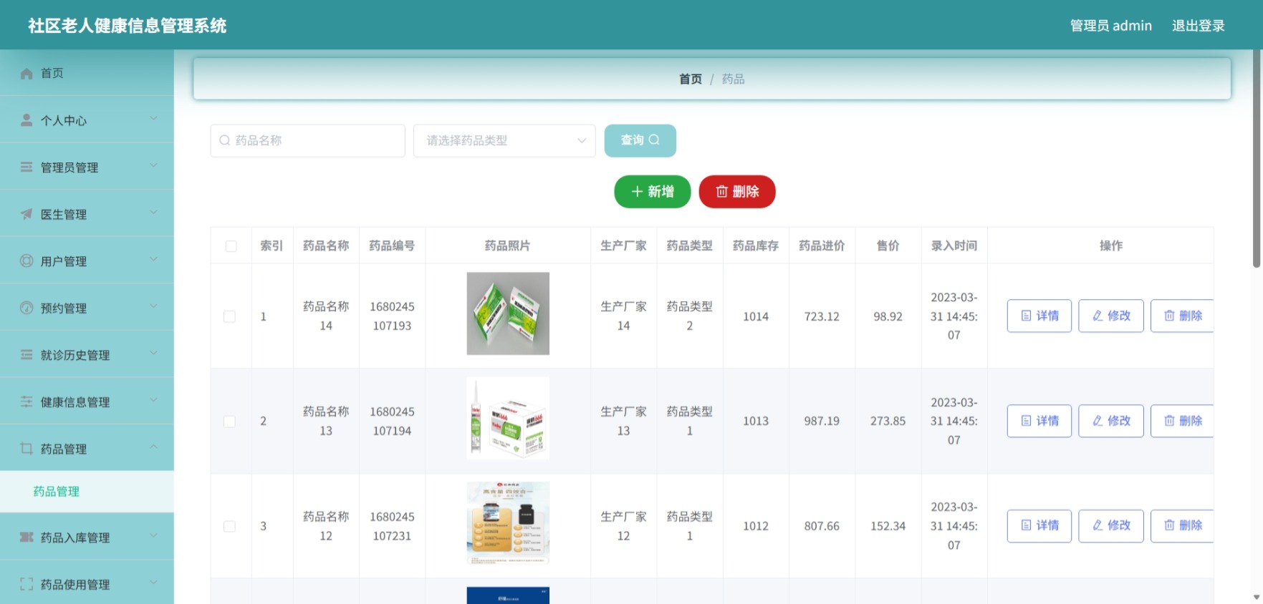The image size is (1263, 604).
Task: Click 删除 for 药品名称12 row
Action: pyautogui.click(x=1182, y=525)
